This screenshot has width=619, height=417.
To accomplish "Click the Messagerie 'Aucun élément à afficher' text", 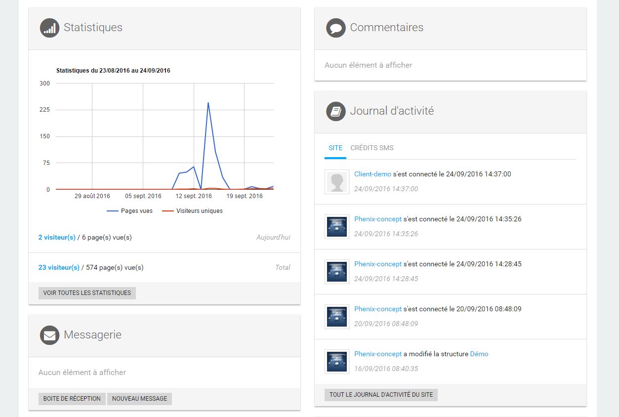I will tap(82, 373).
